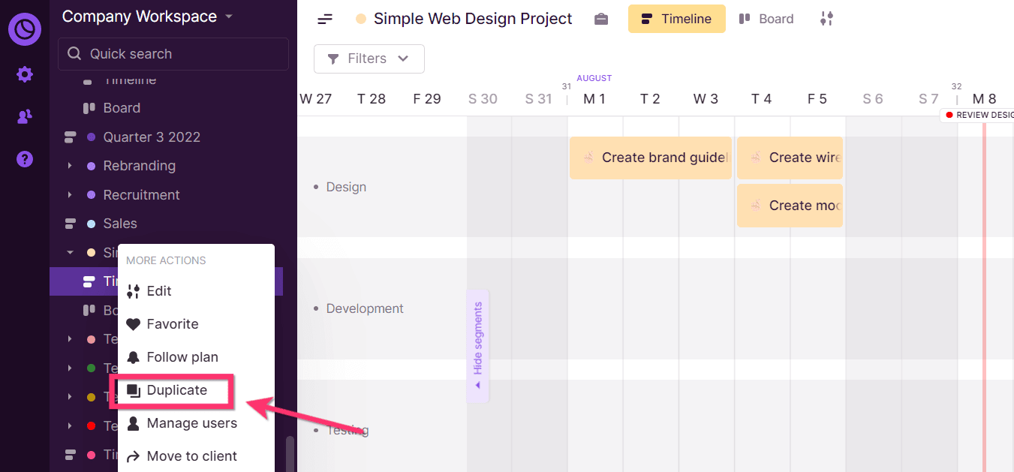Click the Quick search magnifier icon

[74, 53]
